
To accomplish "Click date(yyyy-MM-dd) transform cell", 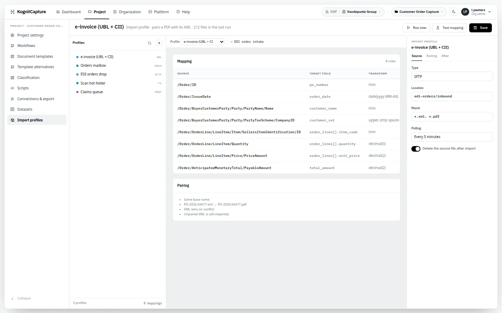I will pyautogui.click(x=383, y=97).
